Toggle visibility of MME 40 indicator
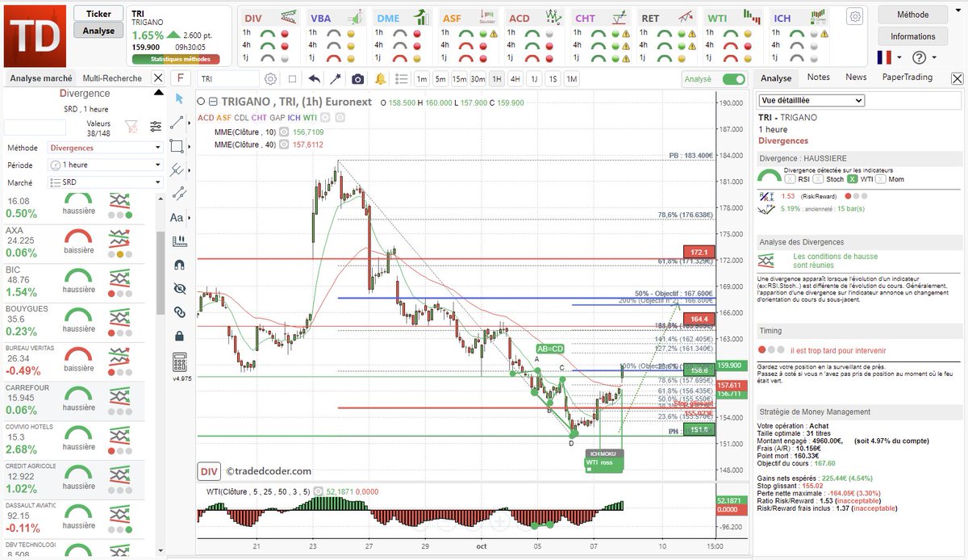The width and height of the screenshot is (968, 560). click(284, 144)
